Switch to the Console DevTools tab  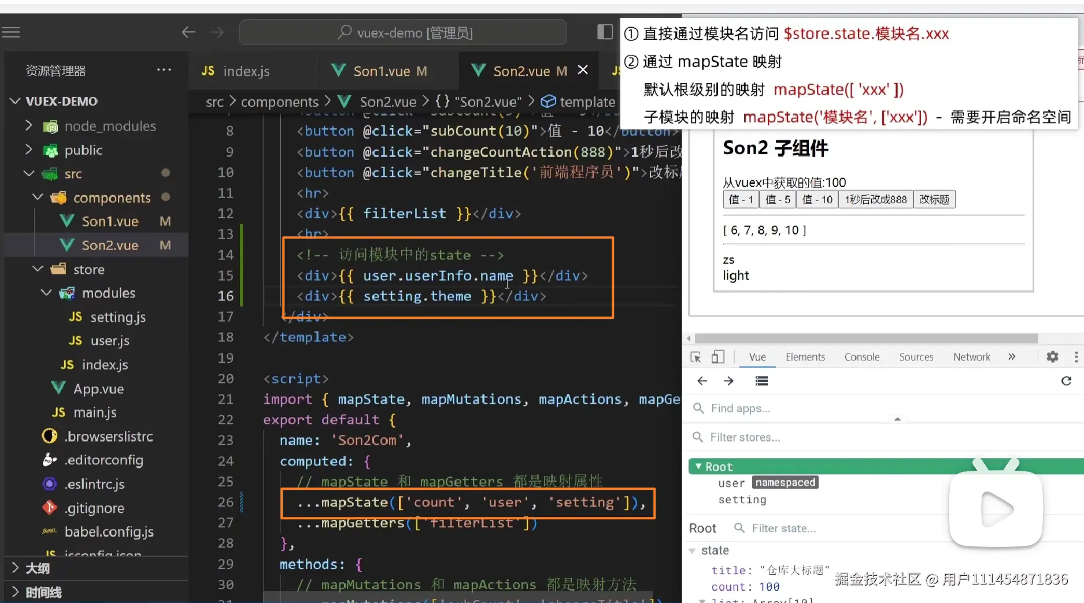point(861,357)
